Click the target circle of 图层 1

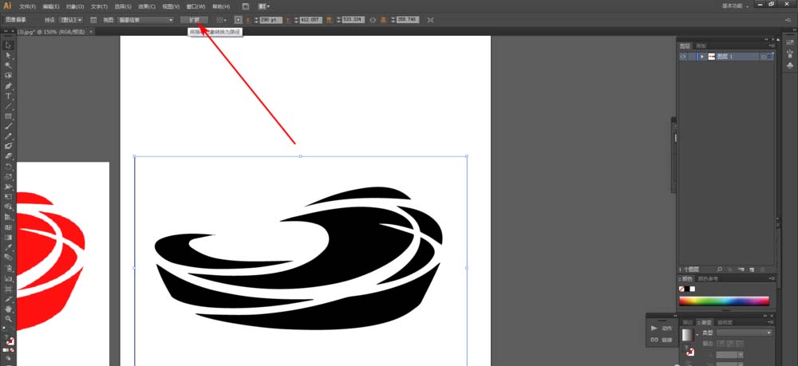coord(763,57)
